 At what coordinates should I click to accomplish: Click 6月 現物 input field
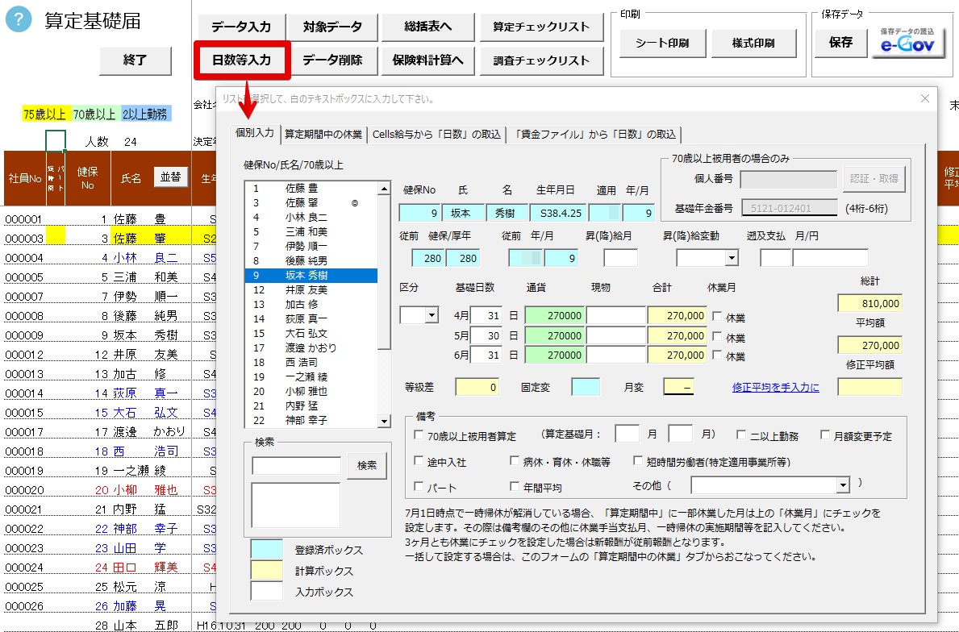pyautogui.click(x=616, y=355)
